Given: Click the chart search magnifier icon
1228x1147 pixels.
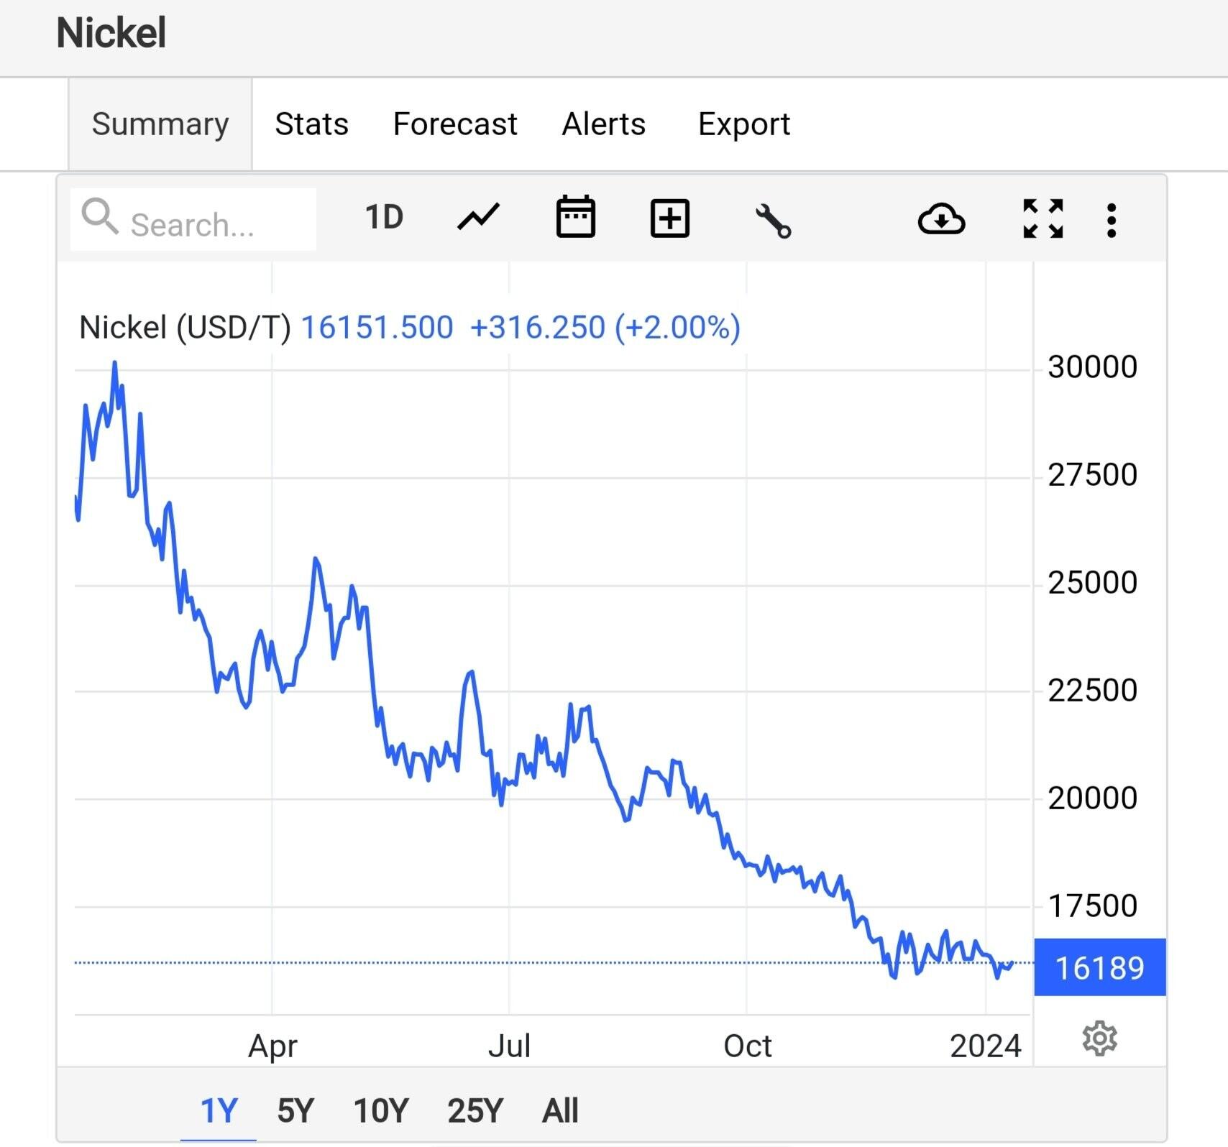Looking at the screenshot, I should click(99, 217).
